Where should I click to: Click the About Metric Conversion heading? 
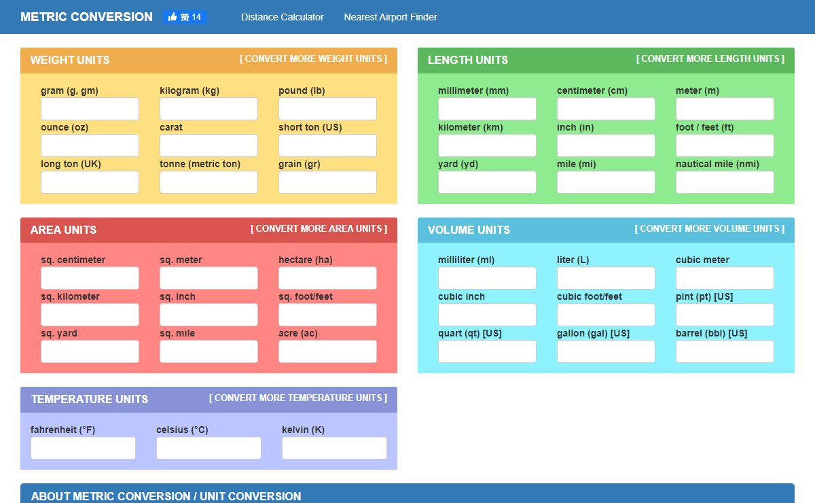(x=166, y=496)
